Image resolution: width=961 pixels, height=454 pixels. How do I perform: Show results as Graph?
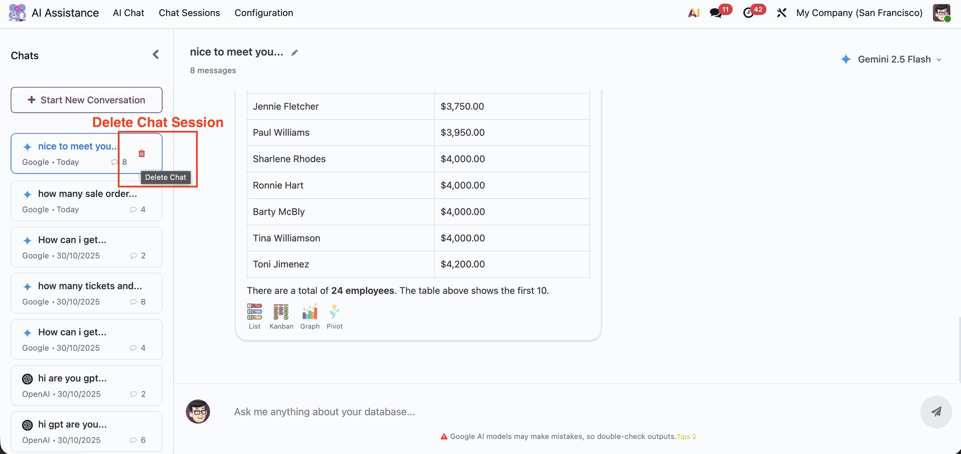pos(310,316)
